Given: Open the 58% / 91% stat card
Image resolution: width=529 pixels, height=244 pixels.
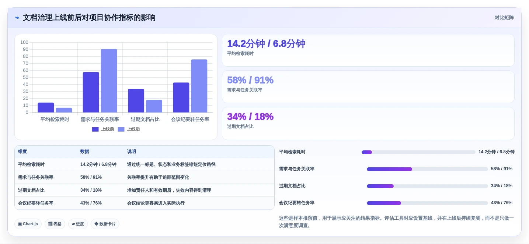Looking at the screenshot, I should (x=368, y=87).
